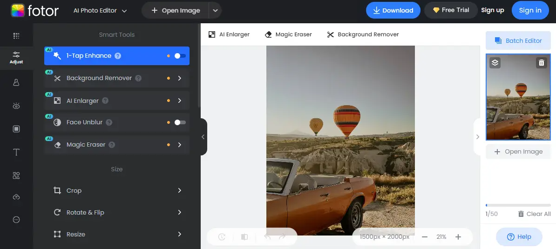Select the Beauty flask icon in sidebar
The image size is (556, 249).
(x=16, y=82)
